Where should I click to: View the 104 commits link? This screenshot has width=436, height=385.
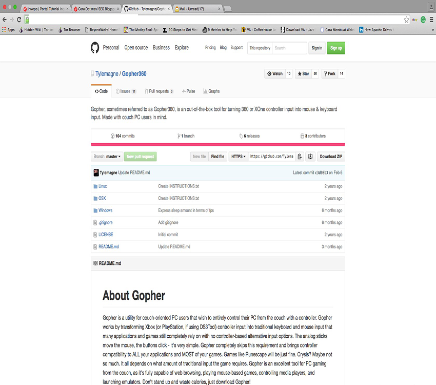click(123, 136)
